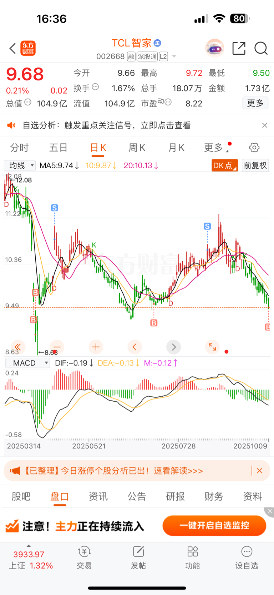This screenshot has width=274, height=595.
Task: Tap info icon next to 换手
Action: 95,87
